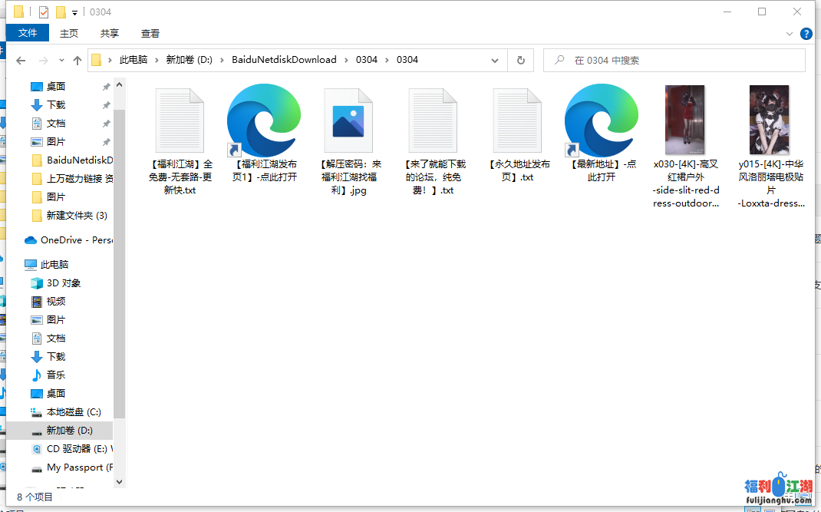This screenshot has height=512, width=821.
Task: Switch to the 共享 ribbon tab
Action: coord(110,33)
